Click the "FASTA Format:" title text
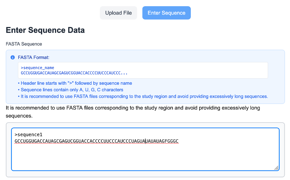 pos(33,57)
